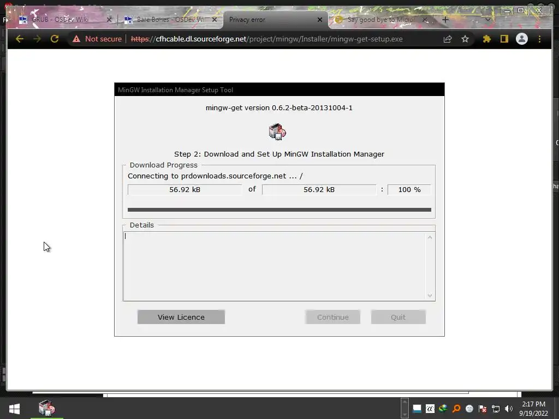The width and height of the screenshot is (559, 419).
Task: Click the address bar URL
Action: click(266, 39)
